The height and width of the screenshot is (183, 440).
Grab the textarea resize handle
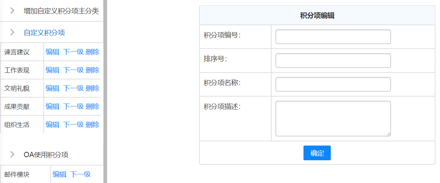[389, 134]
